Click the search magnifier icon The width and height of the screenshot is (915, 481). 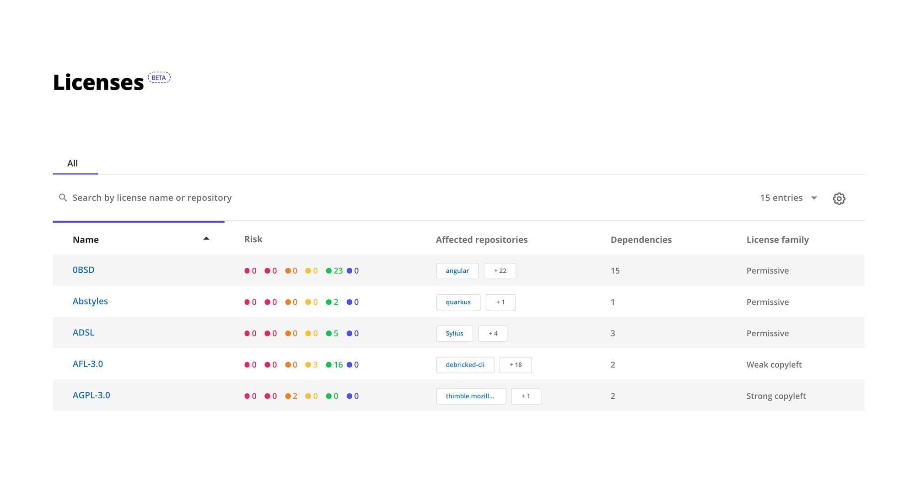point(63,198)
